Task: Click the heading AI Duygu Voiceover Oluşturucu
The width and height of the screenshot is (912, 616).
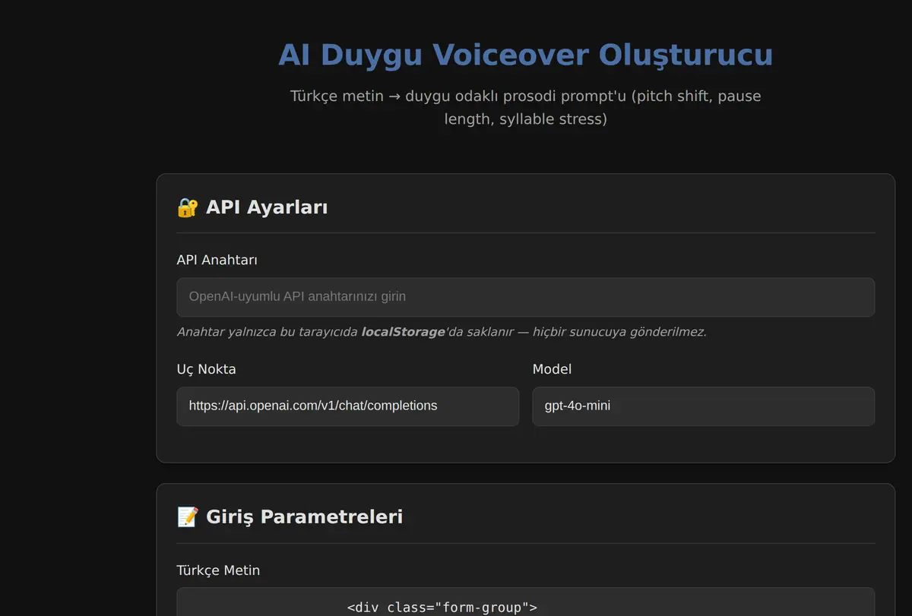Action: click(525, 55)
